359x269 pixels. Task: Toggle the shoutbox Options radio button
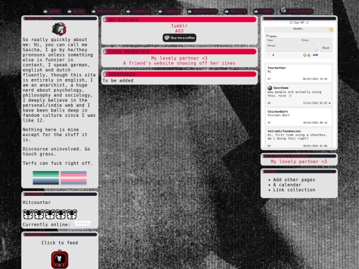point(267,36)
